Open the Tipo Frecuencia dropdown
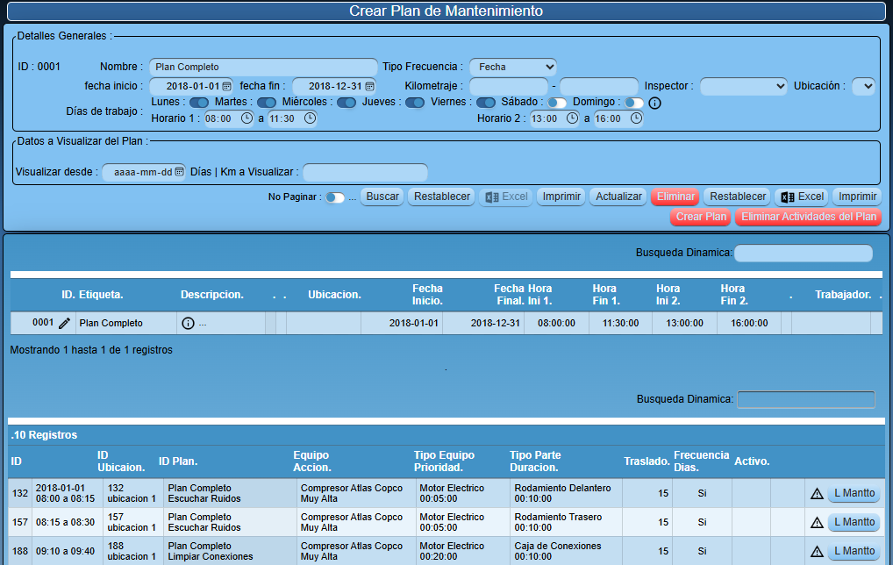 [x=513, y=68]
